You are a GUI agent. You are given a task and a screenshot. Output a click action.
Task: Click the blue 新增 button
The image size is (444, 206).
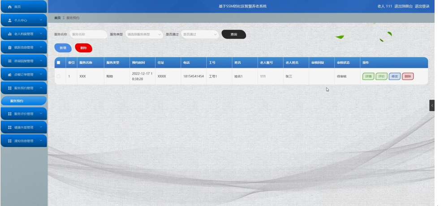(63, 48)
